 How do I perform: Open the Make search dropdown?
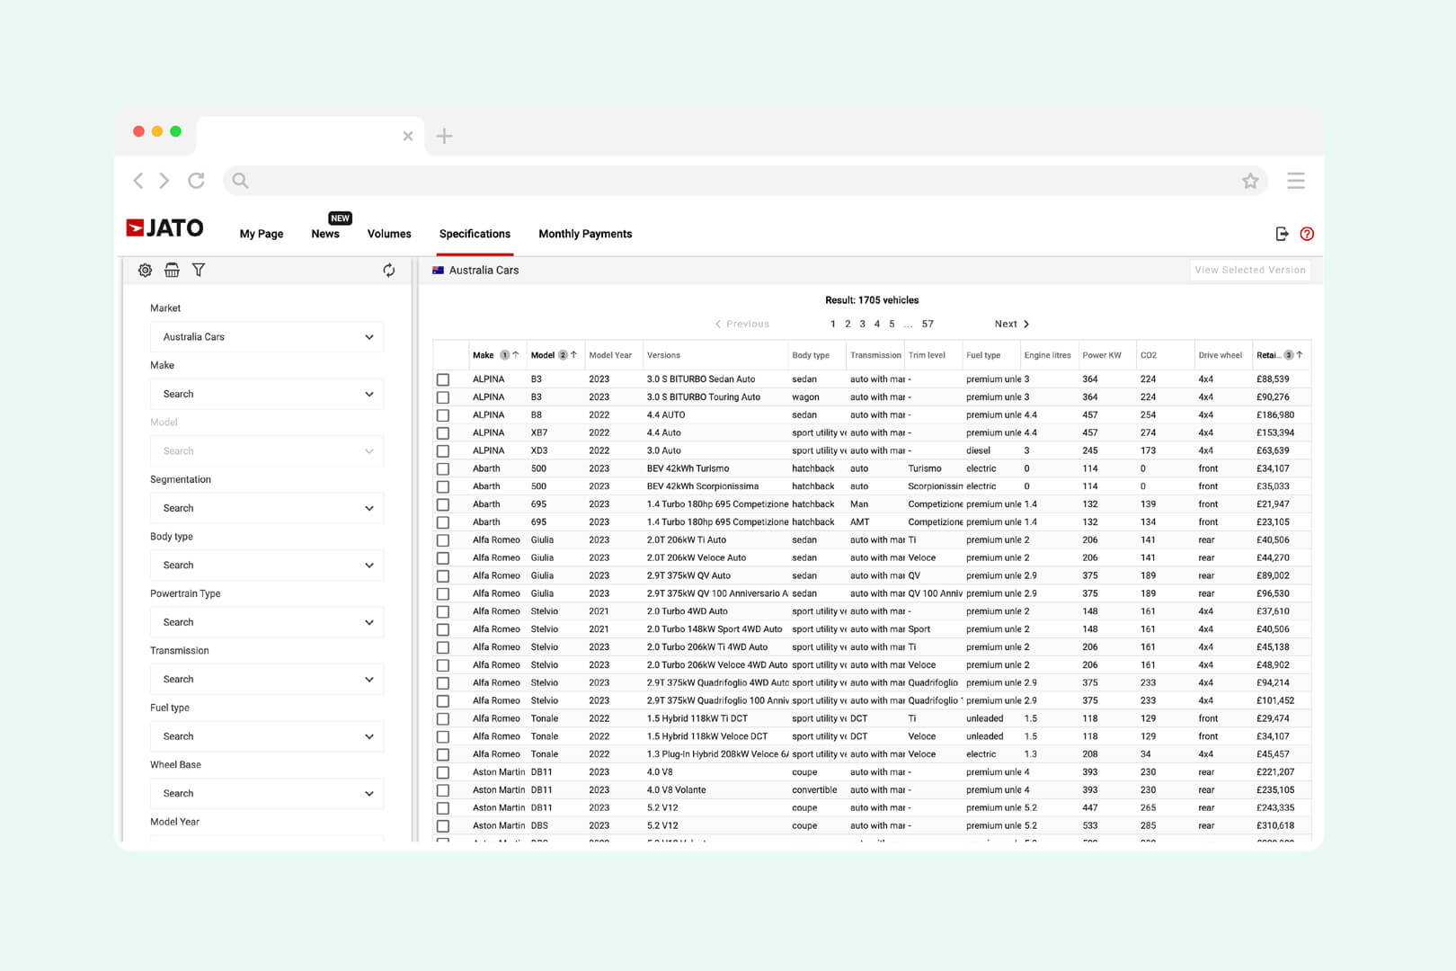(266, 393)
